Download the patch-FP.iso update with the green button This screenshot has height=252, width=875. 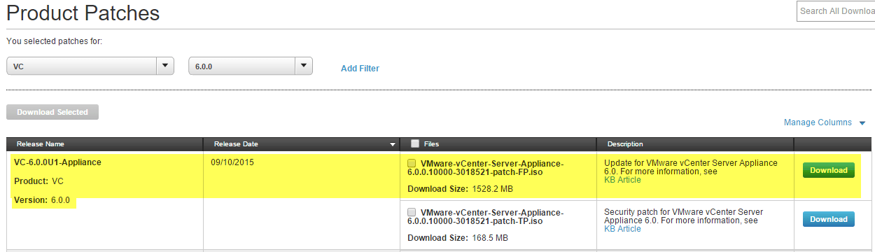829,170
